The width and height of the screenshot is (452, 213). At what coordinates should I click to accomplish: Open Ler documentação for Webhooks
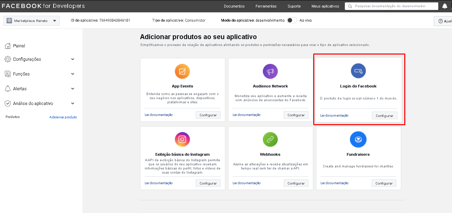tap(247, 183)
